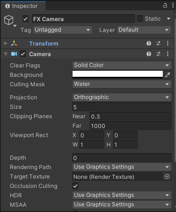Screen dimensions: 176x212
Task: Open Camera component three-dot menu
Action: 168,54
